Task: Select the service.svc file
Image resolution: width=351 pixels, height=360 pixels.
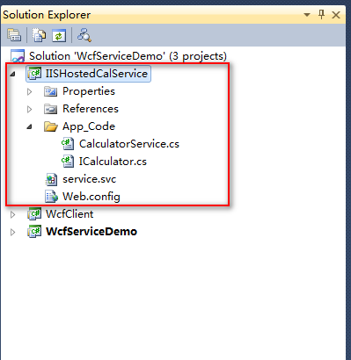Action: 90,179
